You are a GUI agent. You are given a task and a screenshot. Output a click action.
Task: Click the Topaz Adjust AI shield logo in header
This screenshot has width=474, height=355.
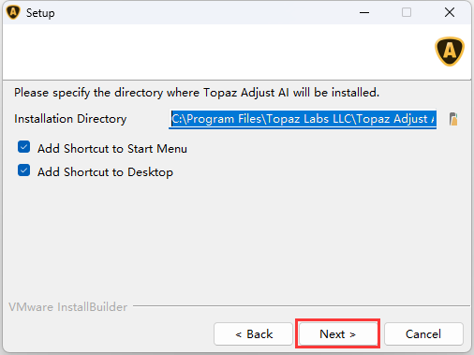pyautogui.click(x=450, y=52)
